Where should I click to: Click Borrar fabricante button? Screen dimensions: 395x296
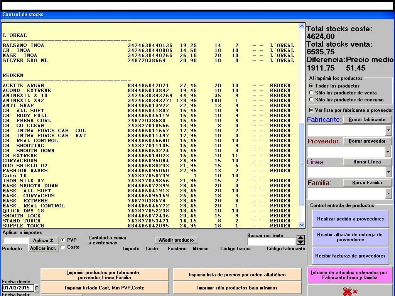click(367, 119)
